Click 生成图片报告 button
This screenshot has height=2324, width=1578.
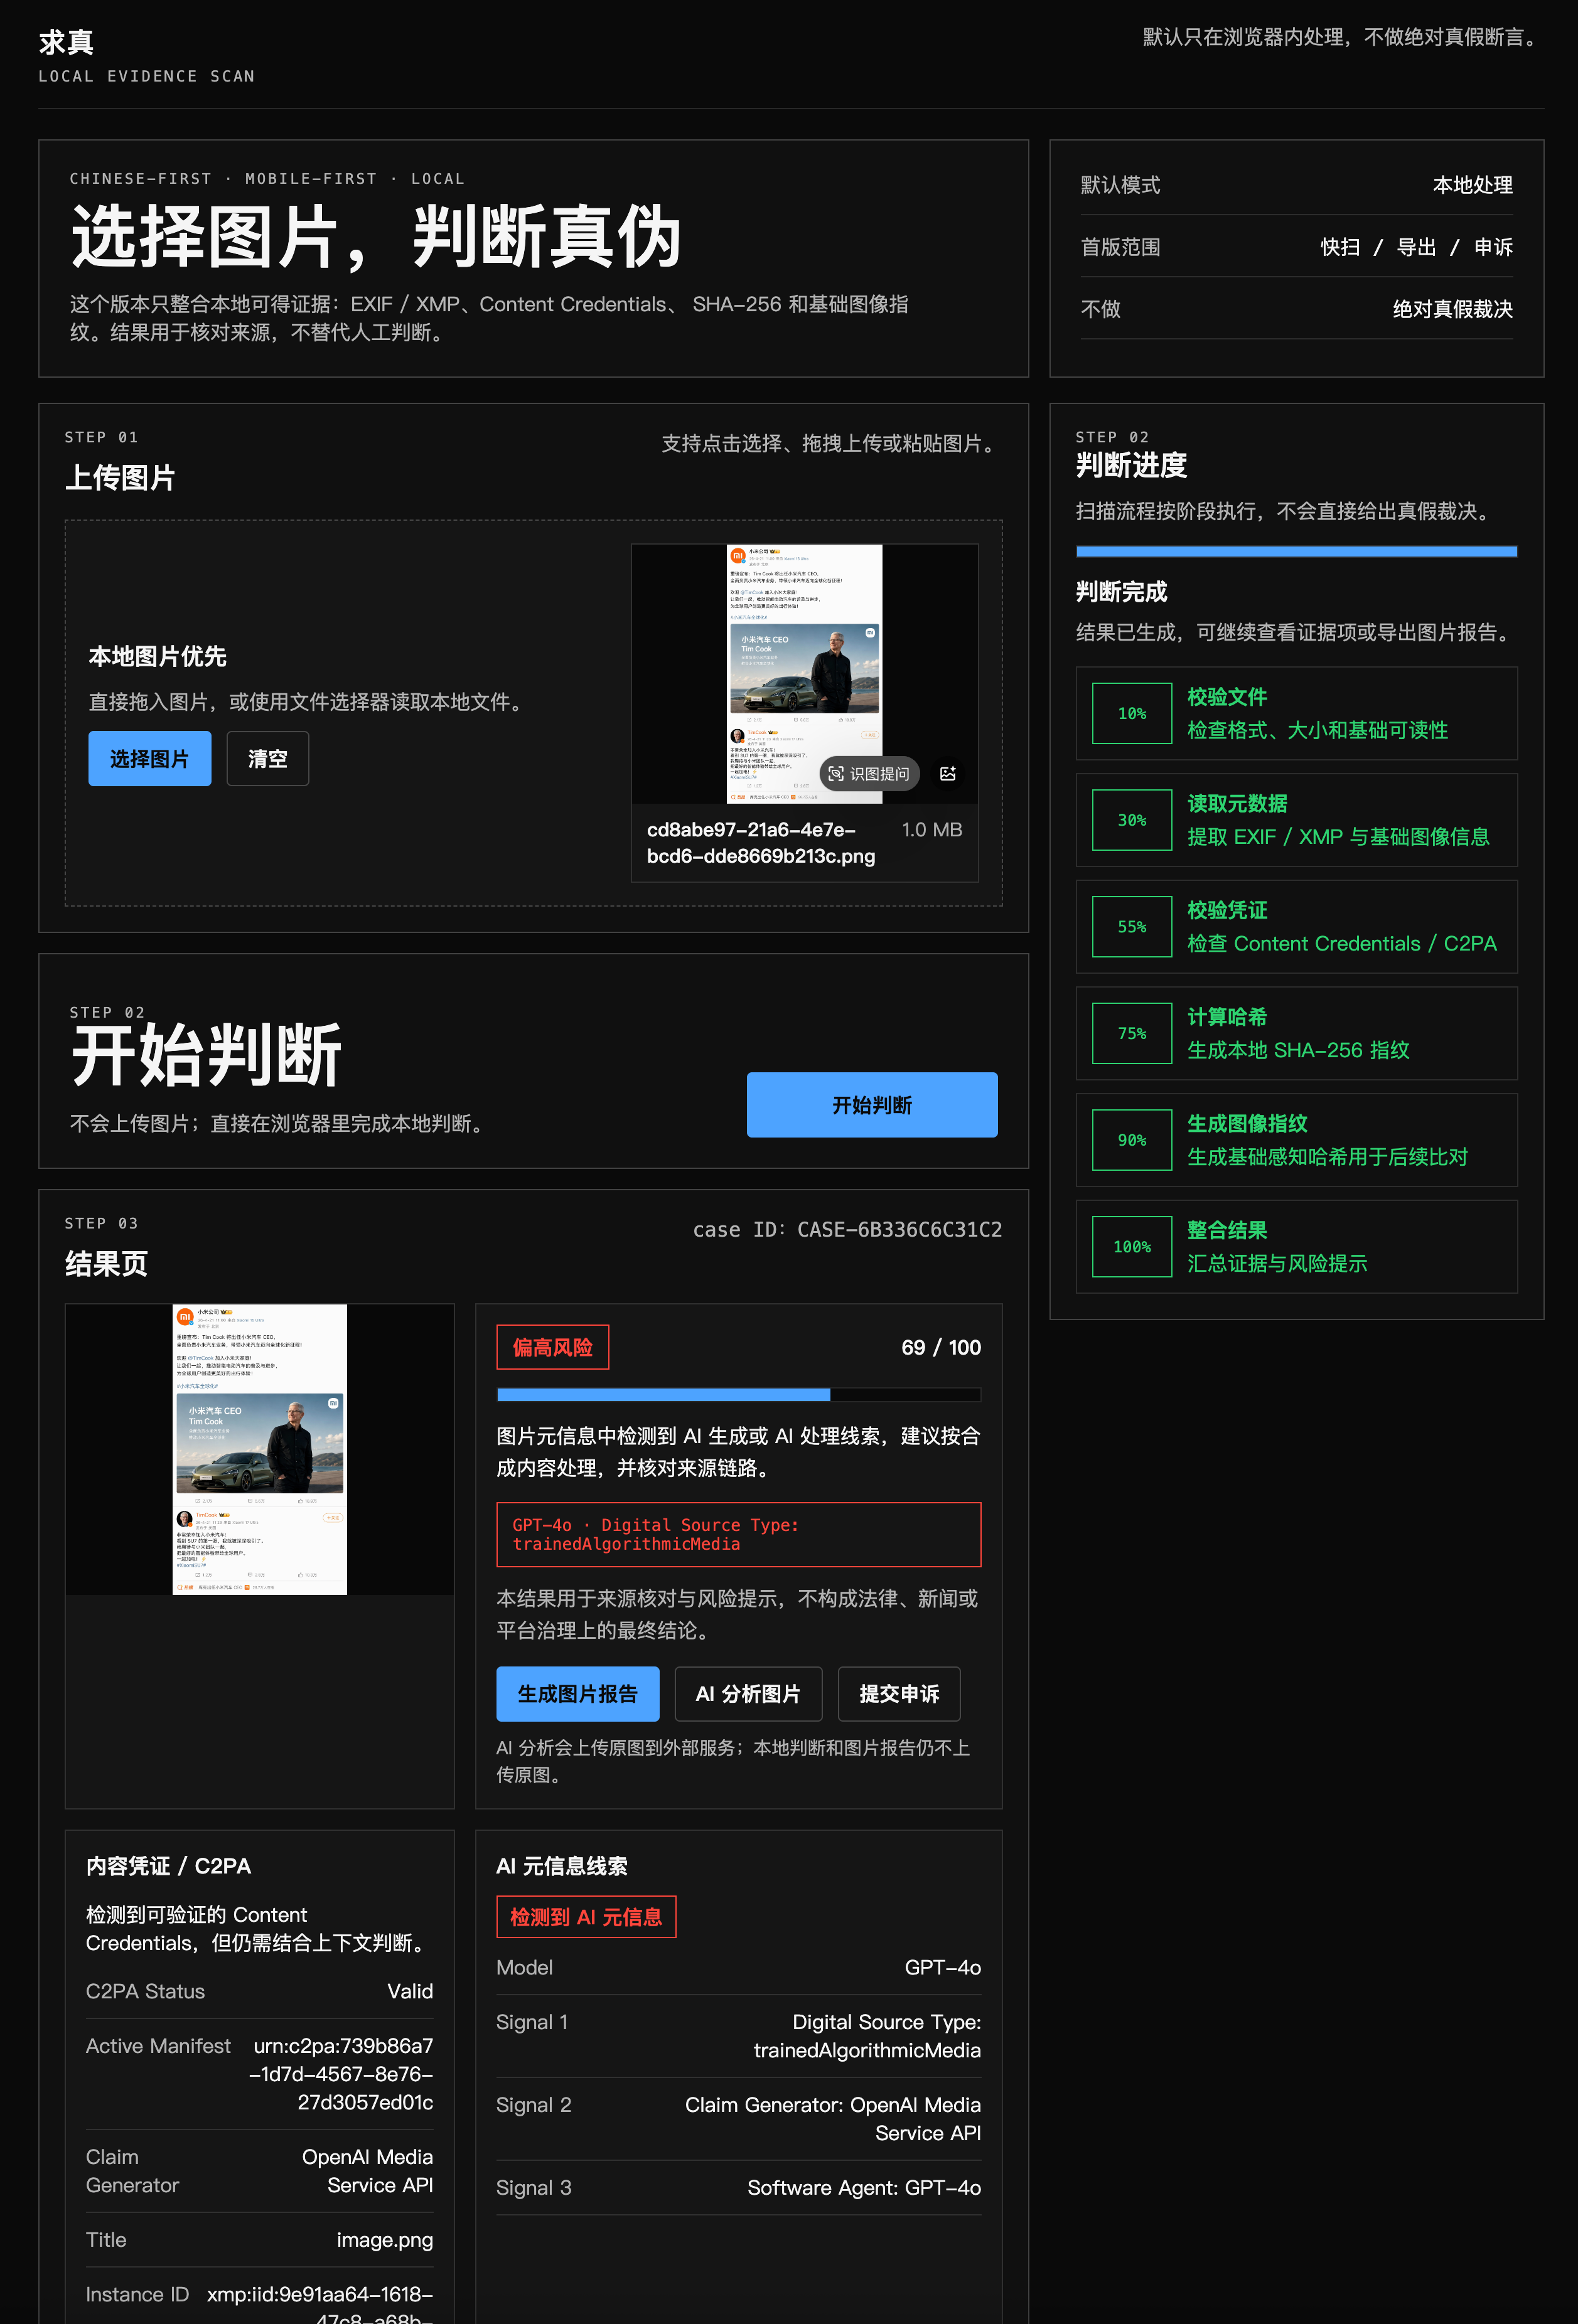pyautogui.click(x=577, y=1694)
